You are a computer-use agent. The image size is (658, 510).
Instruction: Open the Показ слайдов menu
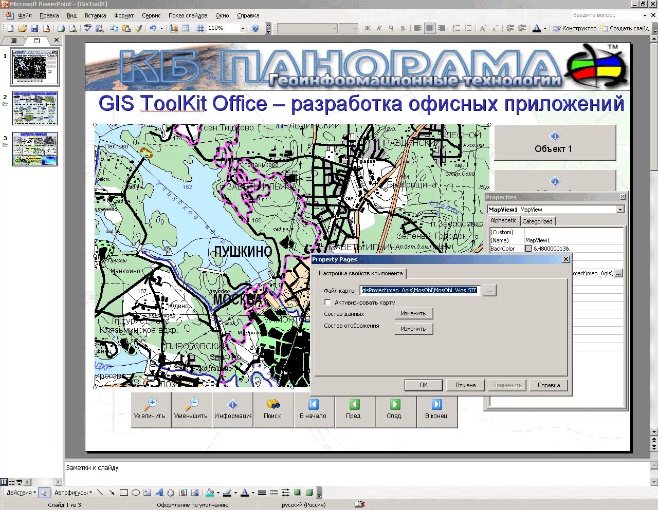pyautogui.click(x=188, y=15)
